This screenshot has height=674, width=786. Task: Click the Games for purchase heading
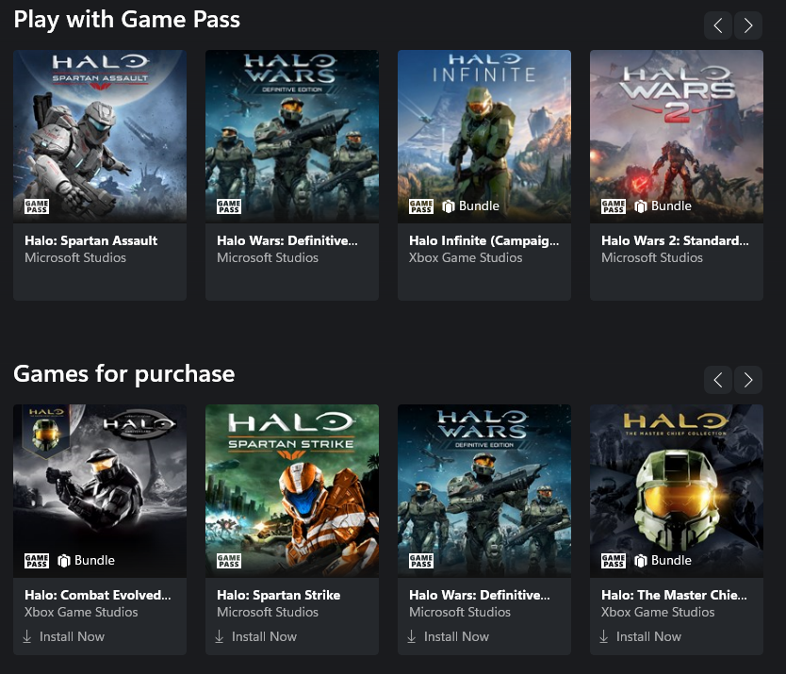(123, 374)
